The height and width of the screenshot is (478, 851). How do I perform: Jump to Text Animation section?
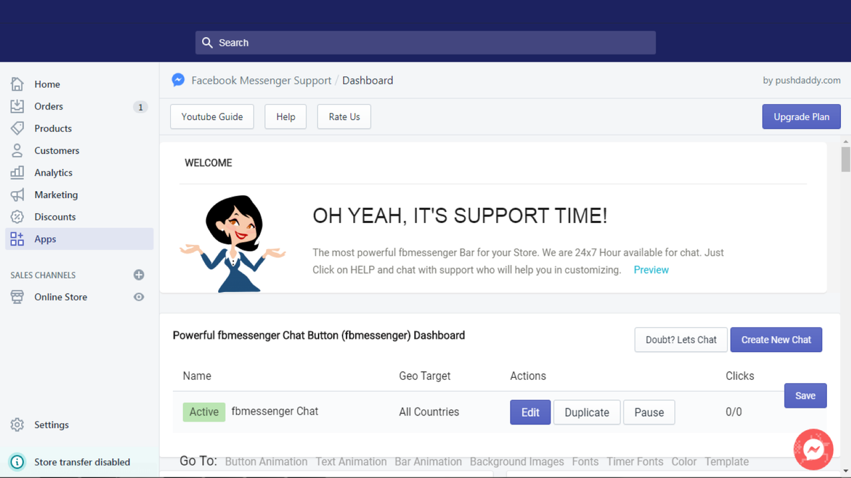point(351,461)
